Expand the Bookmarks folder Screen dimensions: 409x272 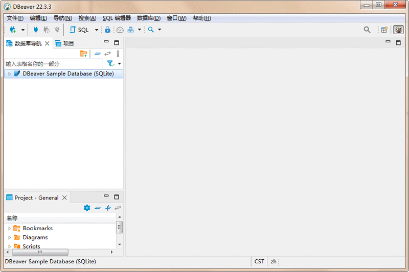click(x=9, y=228)
